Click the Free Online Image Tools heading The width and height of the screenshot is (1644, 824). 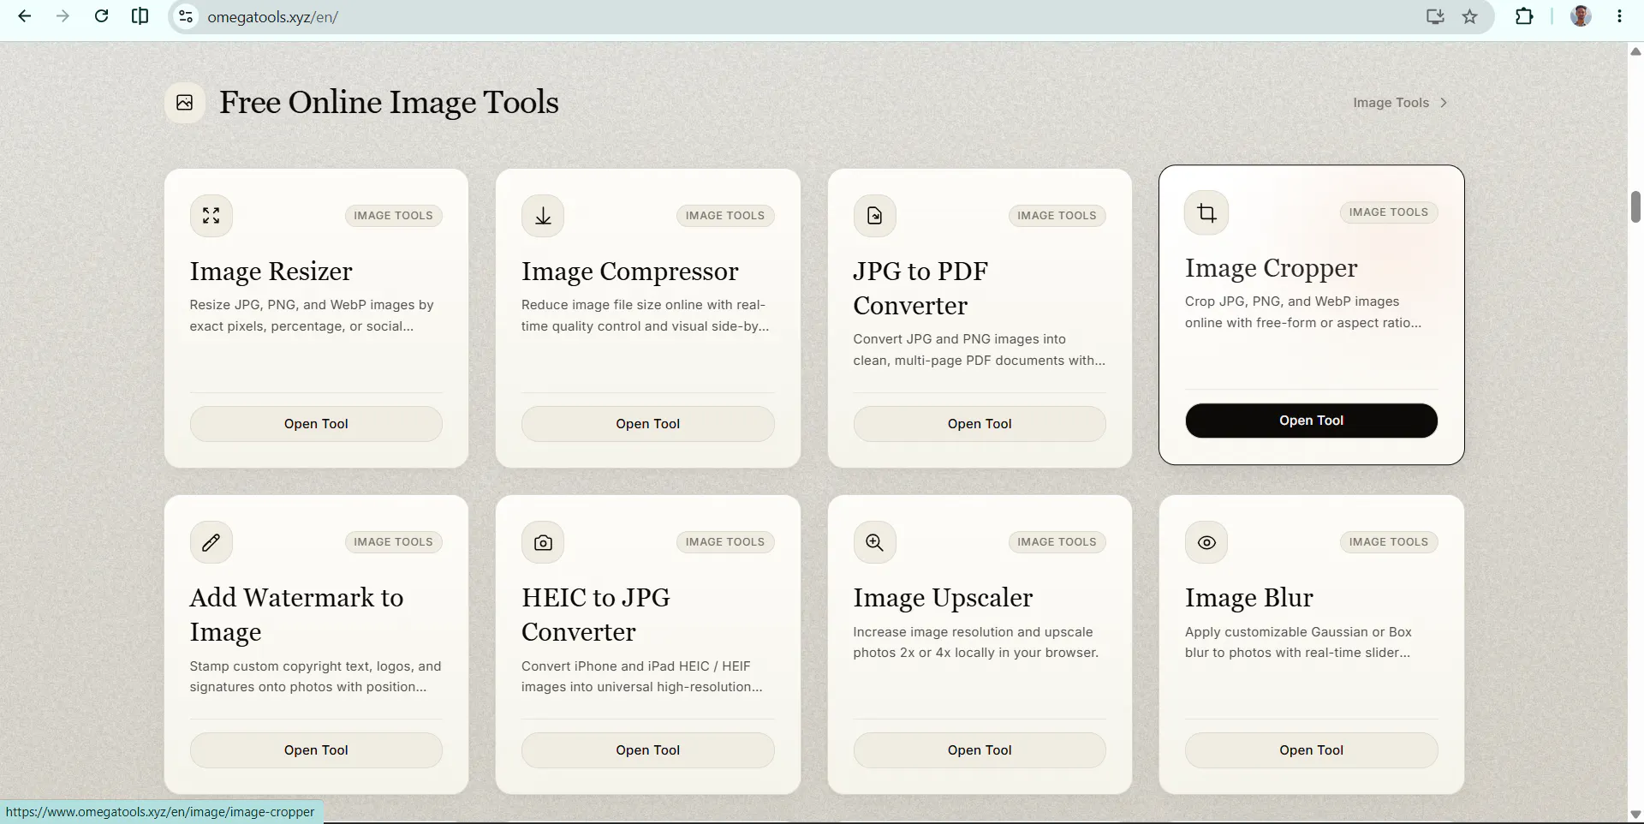point(389,103)
